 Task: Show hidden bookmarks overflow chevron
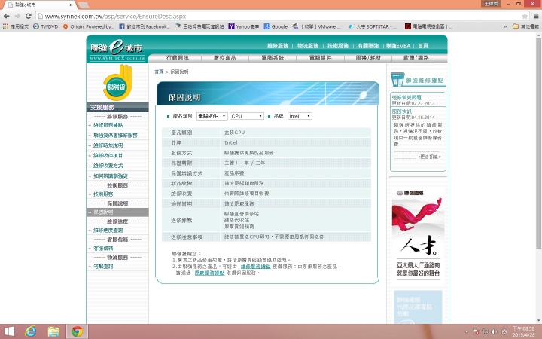tap(505, 26)
